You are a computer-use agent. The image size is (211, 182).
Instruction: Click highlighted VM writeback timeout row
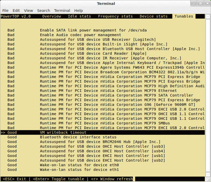(103, 132)
